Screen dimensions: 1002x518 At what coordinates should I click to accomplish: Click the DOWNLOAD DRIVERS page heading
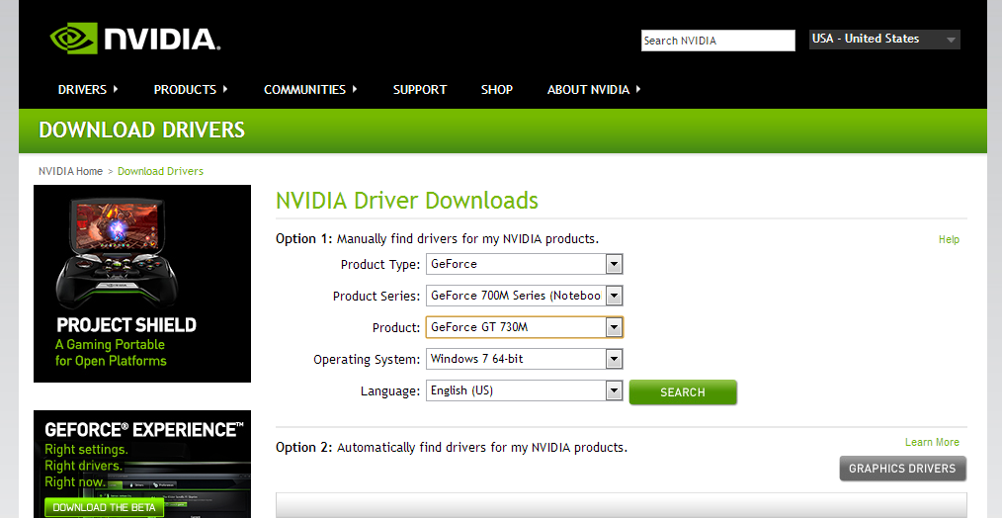(142, 129)
